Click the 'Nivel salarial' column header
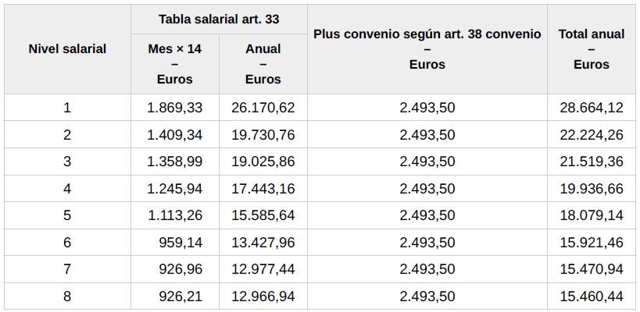The width and height of the screenshot is (640, 312). [x=67, y=49]
